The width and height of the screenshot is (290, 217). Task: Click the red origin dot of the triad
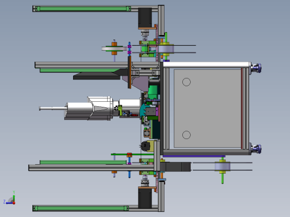tap(14, 203)
